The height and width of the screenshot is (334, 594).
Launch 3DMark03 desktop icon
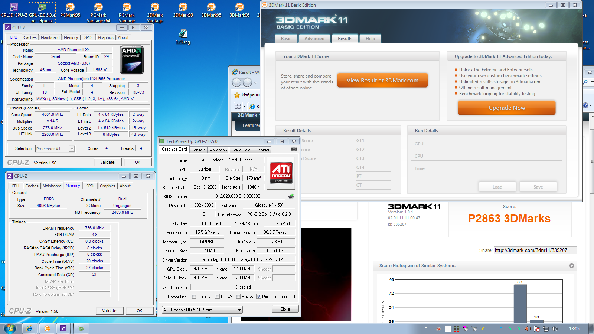click(183, 10)
